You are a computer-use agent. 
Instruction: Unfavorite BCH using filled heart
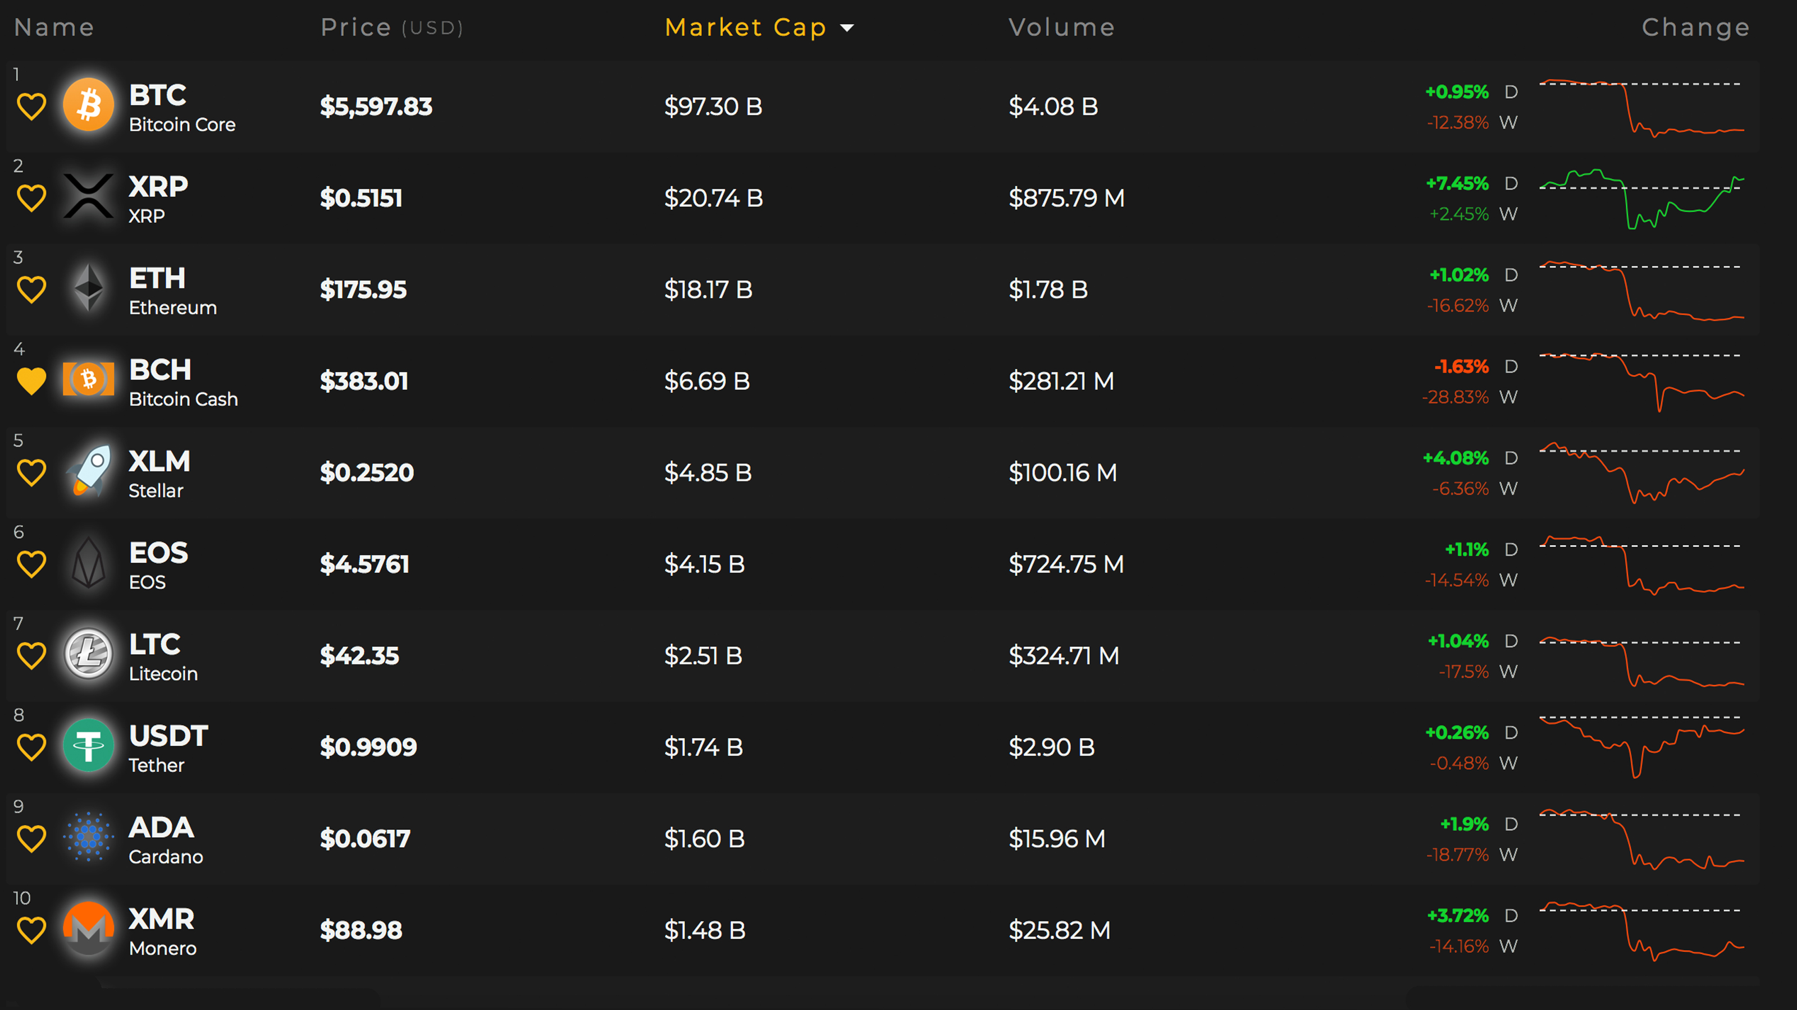click(x=31, y=380)
